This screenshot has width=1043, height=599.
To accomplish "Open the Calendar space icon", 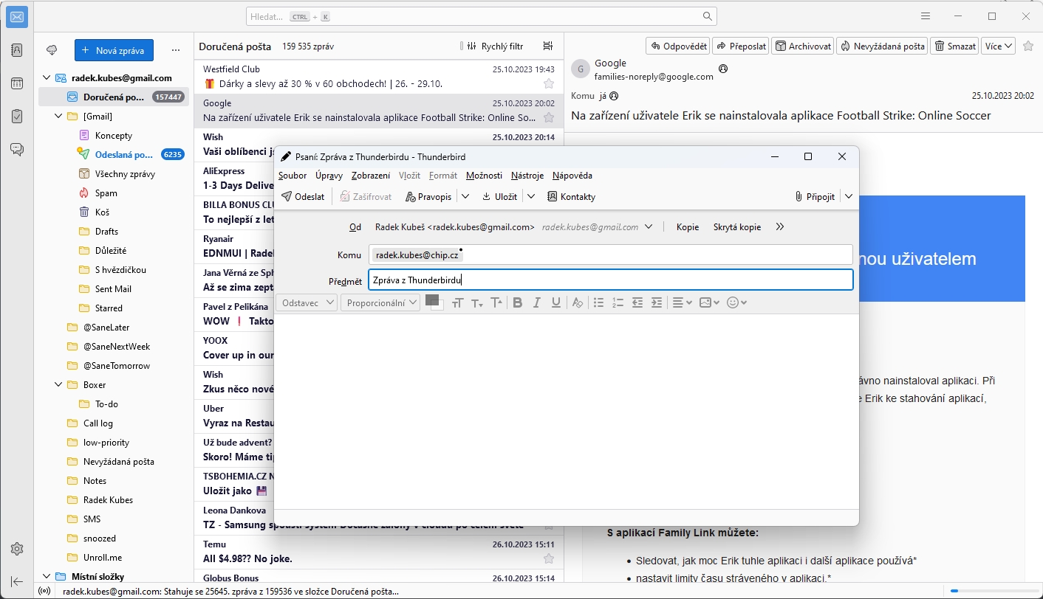I will tap(16, 83).
